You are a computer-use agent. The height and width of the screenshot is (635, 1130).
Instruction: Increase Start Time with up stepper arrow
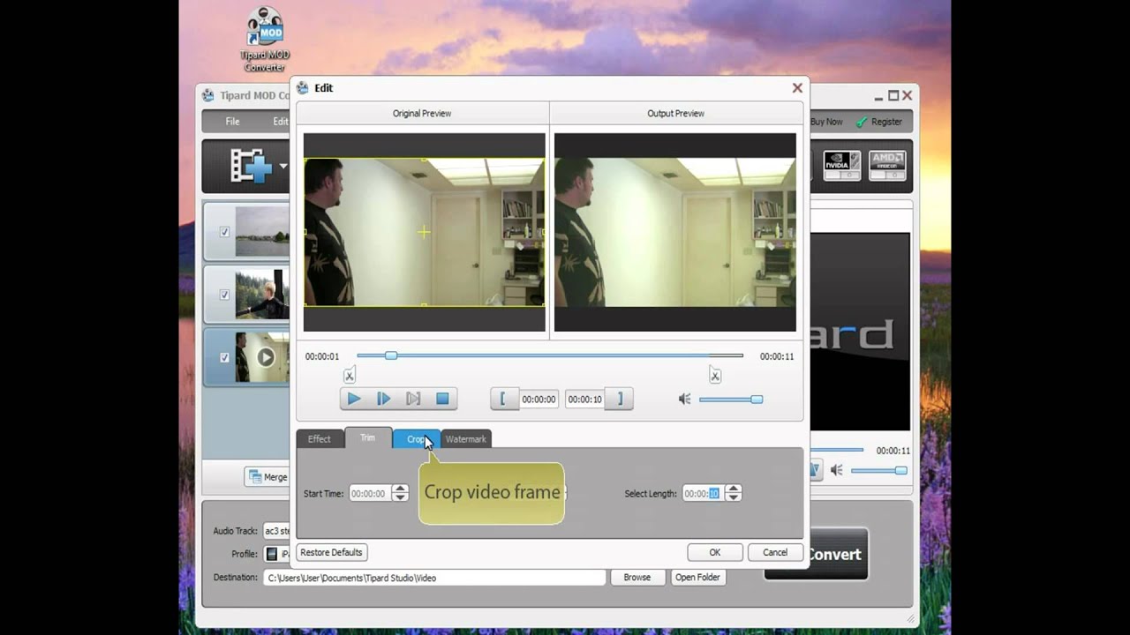click(x=400, y=489)
